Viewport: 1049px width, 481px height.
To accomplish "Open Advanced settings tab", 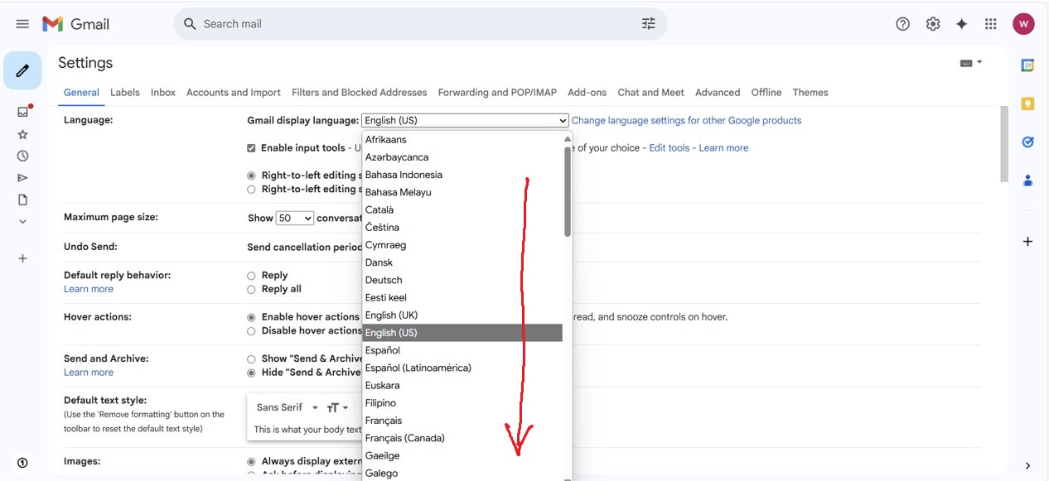I will 718,93.
